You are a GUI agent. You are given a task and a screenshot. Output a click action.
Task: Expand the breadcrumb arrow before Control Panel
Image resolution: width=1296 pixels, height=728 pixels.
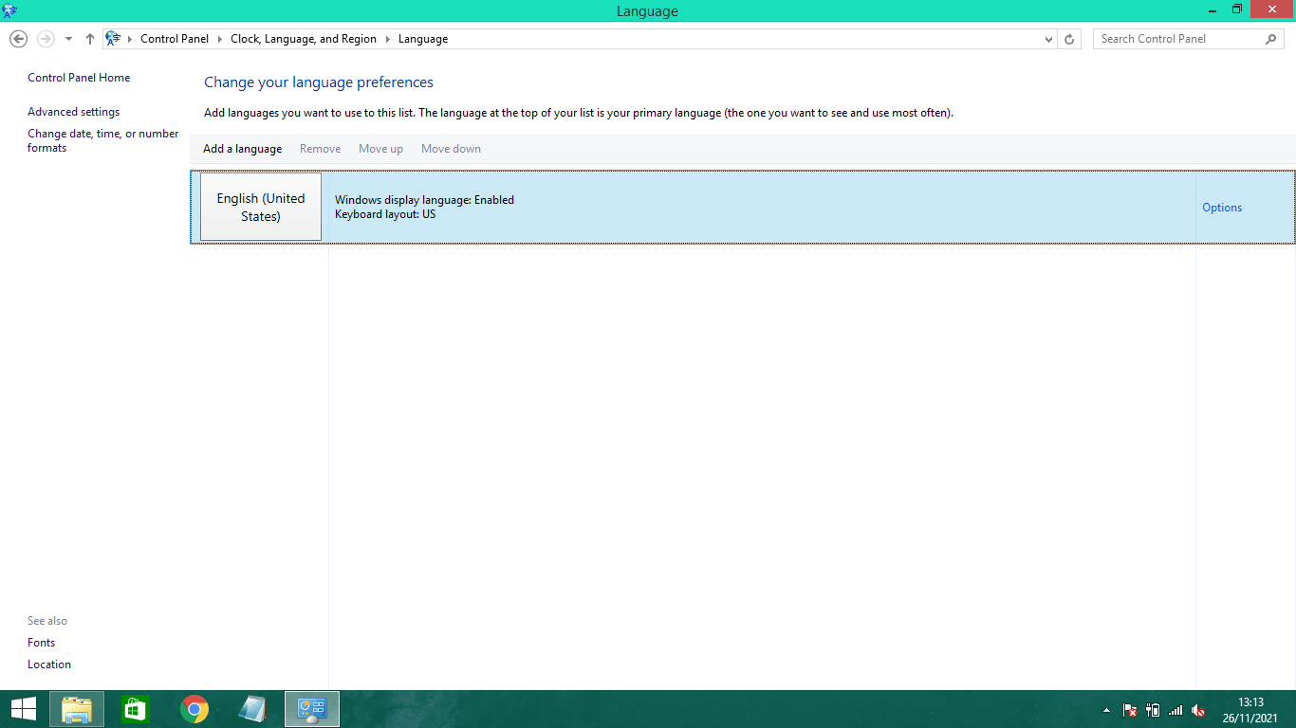pos(130,39)
